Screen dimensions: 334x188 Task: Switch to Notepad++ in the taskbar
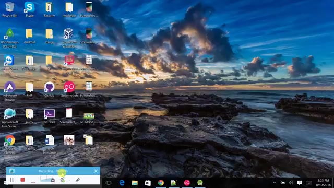[x=174, y=183]
